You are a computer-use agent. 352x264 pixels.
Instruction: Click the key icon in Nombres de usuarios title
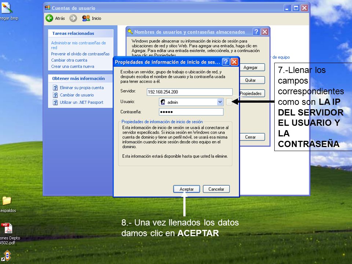pos(130,32)
